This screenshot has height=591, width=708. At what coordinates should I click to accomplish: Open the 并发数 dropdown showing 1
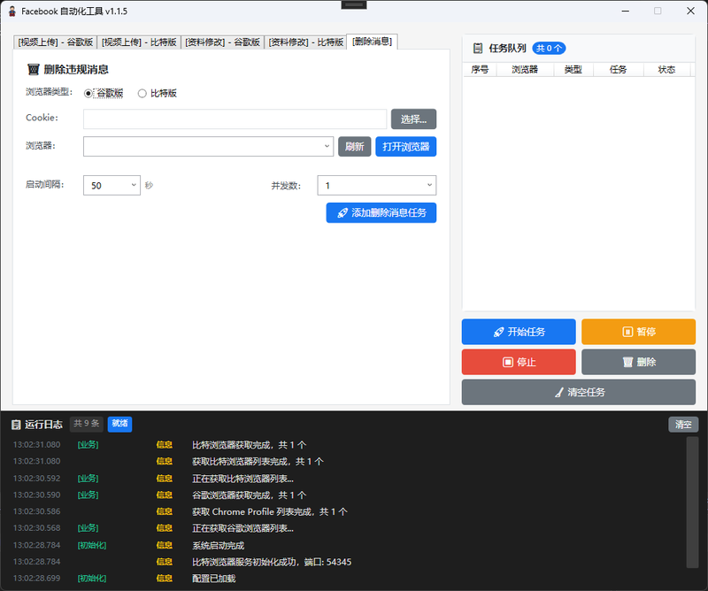tap(377, 185)
